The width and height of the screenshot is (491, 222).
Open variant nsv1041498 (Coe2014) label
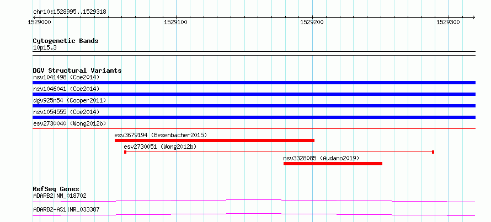coord(66,77)
